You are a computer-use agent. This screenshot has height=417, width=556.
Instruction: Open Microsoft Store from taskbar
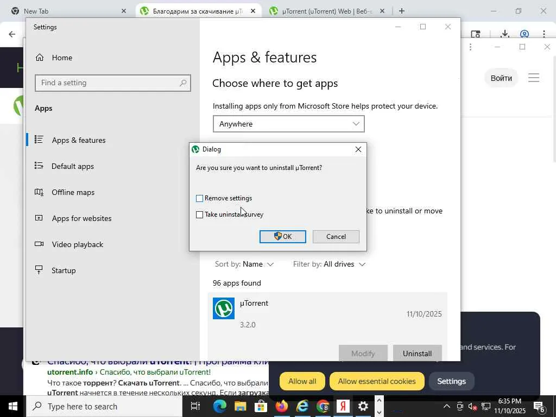pyautogui.click(x=261, y=406)
